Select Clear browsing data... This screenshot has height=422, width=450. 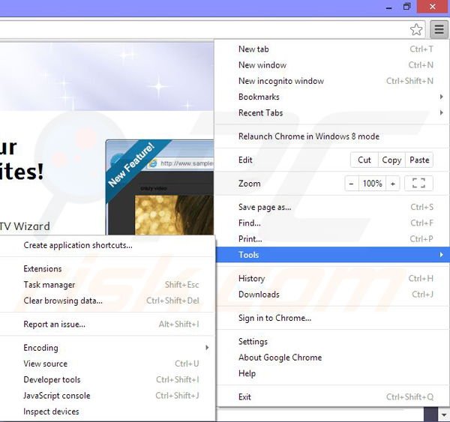click(106, 301)
